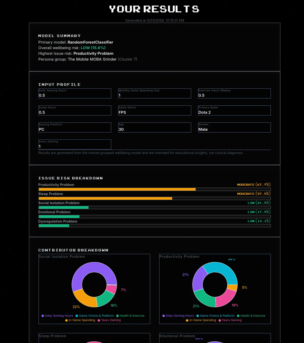Click the overall risk LOW (15.6%) text

[93, 48]
